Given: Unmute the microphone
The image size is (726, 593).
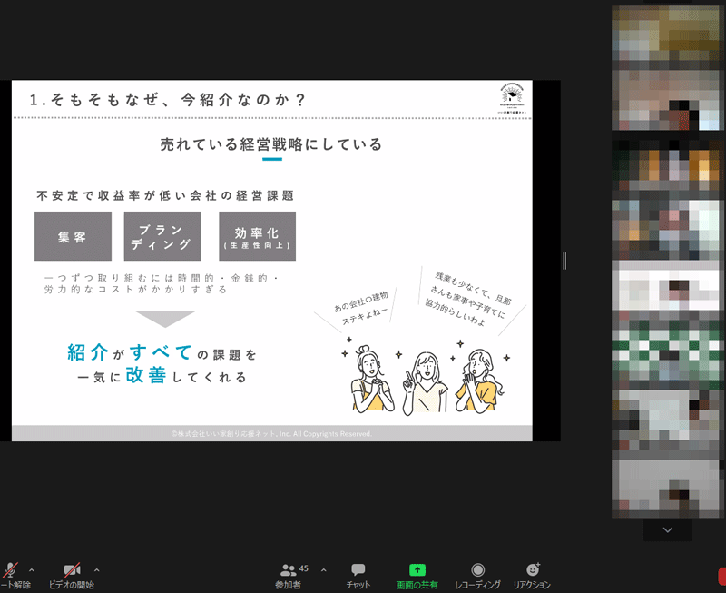Looking at the screenshot, I should 9,572.
